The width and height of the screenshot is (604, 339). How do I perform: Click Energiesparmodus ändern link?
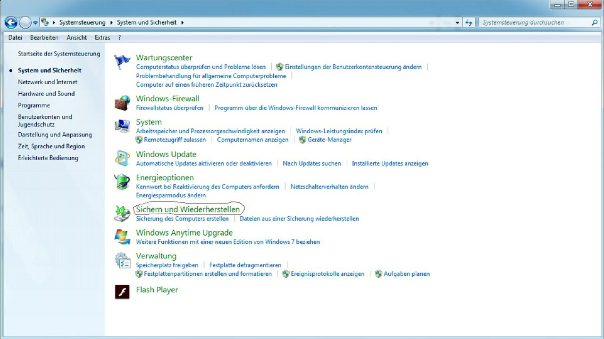(x=171, y=195)
